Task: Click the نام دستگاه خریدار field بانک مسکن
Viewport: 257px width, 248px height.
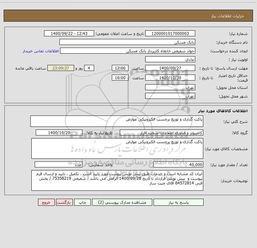Action: (x=127, y=42)
